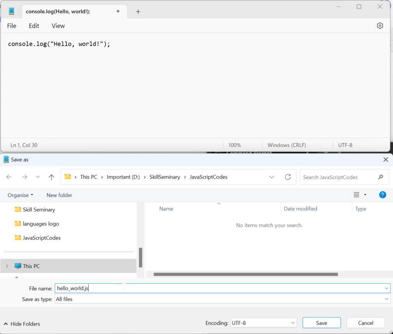Go forward in Save as dialog
The height and width of the screenshot is (334, 393).
pyautogui.click(x=24, y=177)
